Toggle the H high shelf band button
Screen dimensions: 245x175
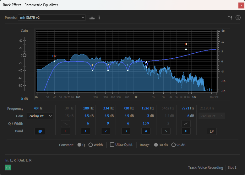(x=186, y=131)
